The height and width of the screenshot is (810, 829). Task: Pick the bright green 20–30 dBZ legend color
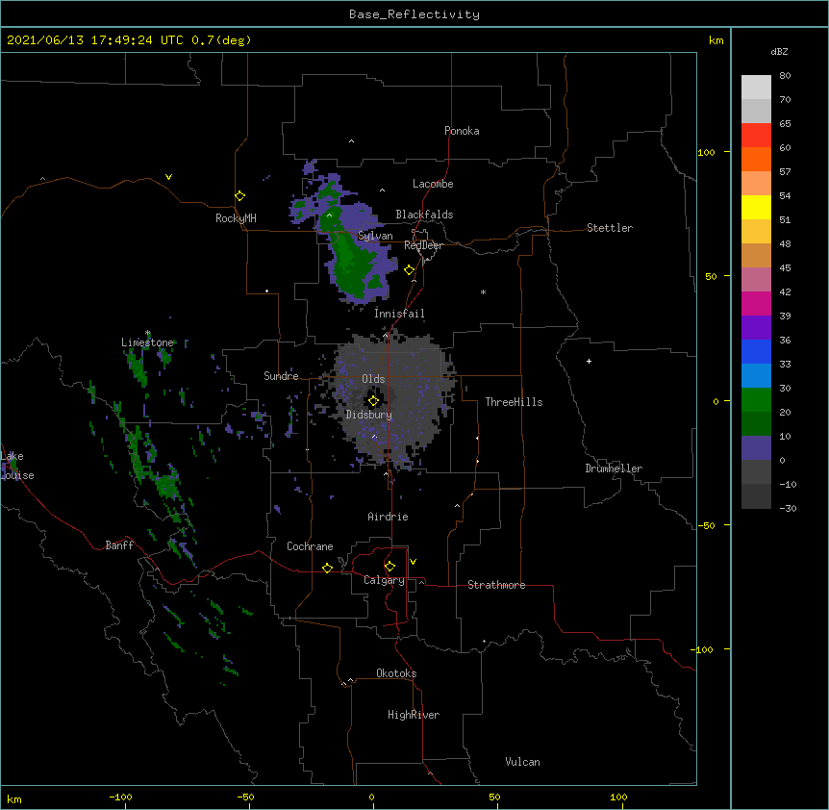[x=756, y=400]
